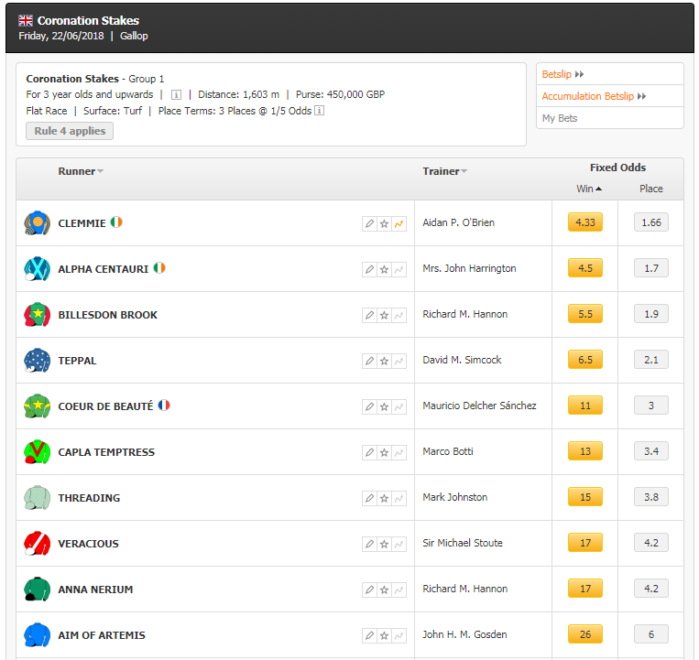Screen dimensions: 699x660
Task: Click info icon next to age conditions
Action: coord(176,95)
